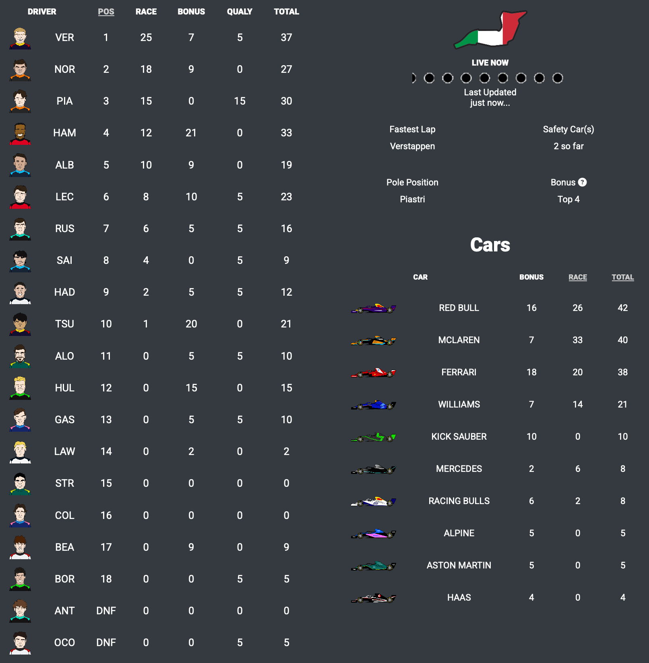Viewport: 649px width, 663px height.
Task: Click the Kick Sauber car icon
Action: [373, 437]
